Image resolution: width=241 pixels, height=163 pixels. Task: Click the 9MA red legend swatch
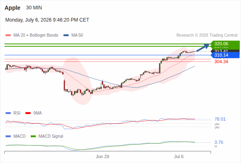[28, 113]
